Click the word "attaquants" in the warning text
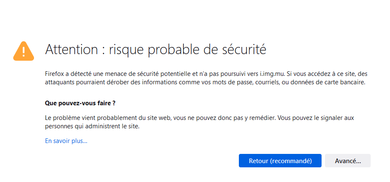The width and height of the screenshot is (390, 182). (x=59, y=82)
